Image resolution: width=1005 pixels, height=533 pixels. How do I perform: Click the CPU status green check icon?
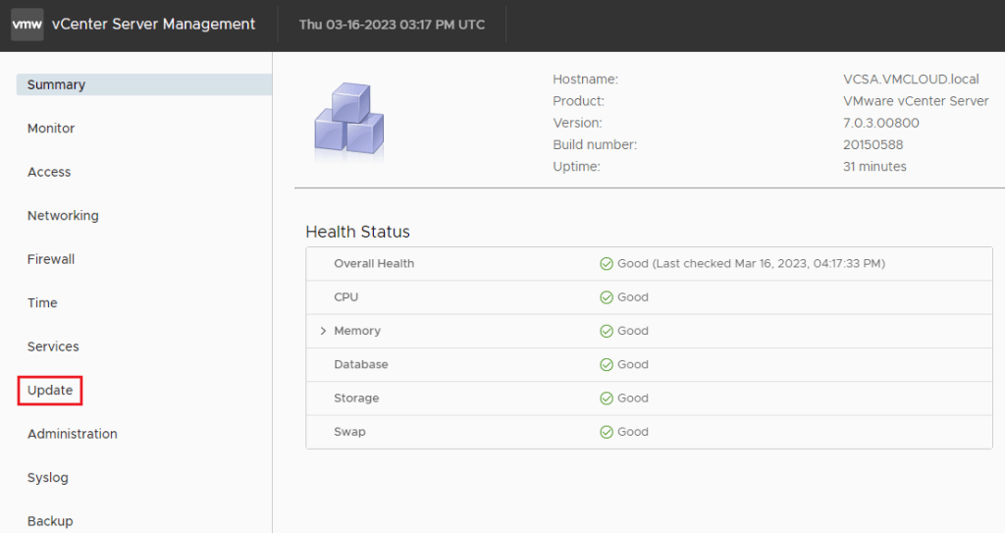point(607,297)
